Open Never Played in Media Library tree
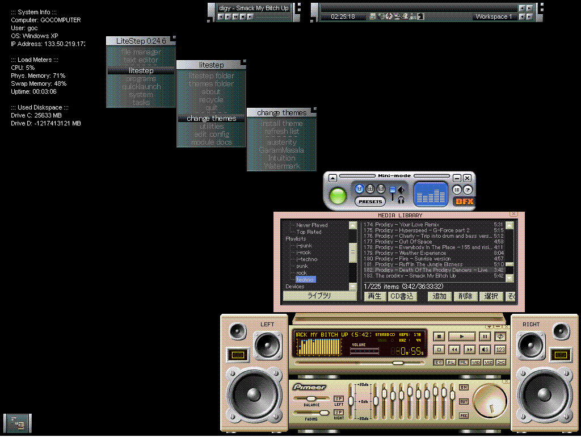The width and height of the screenshot is (581, 437). coord(312,225)
